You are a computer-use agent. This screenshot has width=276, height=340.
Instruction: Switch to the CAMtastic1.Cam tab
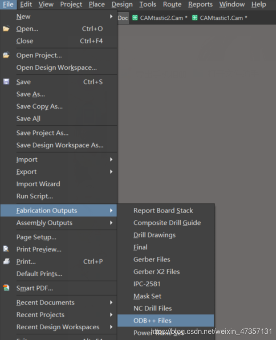pyautogui.click(x=219, y=18)
